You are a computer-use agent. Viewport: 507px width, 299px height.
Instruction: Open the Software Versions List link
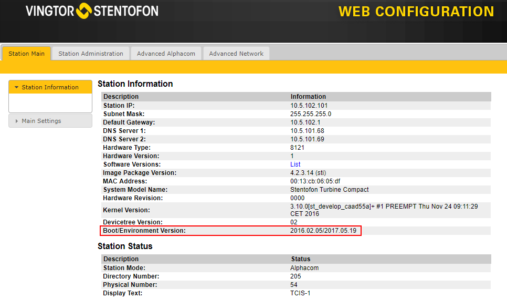click(295, 164)
